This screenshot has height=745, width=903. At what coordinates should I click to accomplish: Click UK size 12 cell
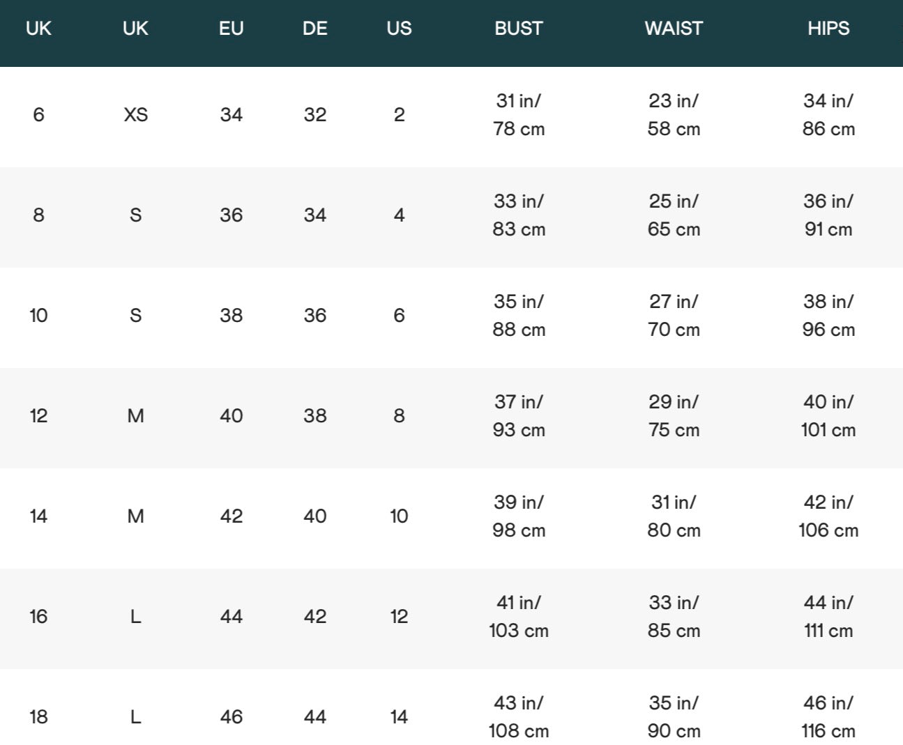[38, 416]
